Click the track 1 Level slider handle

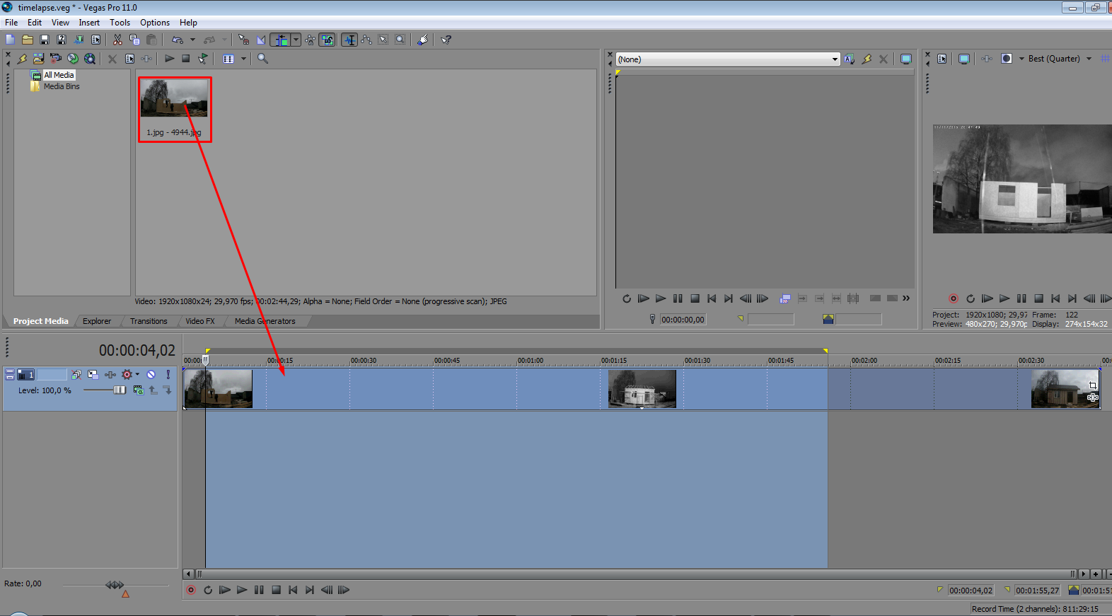(x=120, y=390)
